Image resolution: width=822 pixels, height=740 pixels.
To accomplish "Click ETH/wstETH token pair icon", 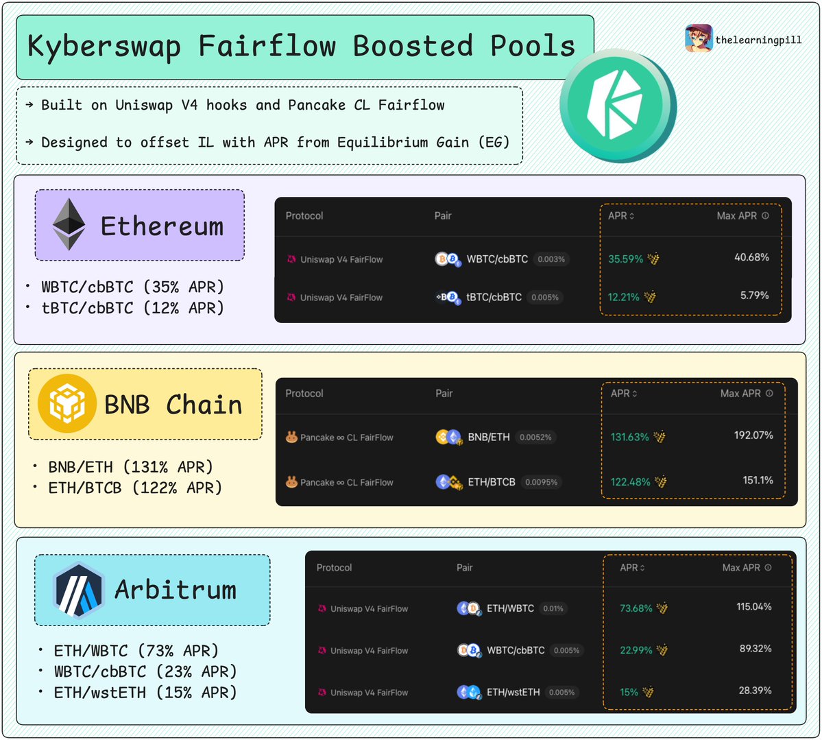I will click(x=469, y=692).
